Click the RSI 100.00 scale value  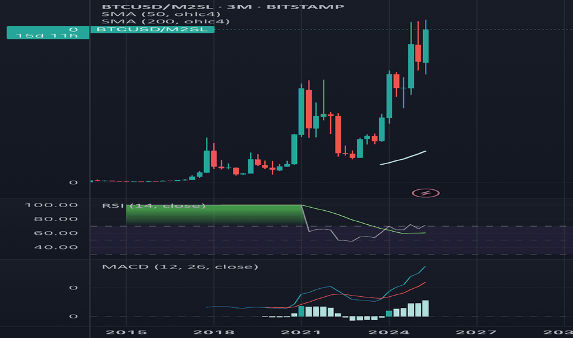tap(51, 205)
